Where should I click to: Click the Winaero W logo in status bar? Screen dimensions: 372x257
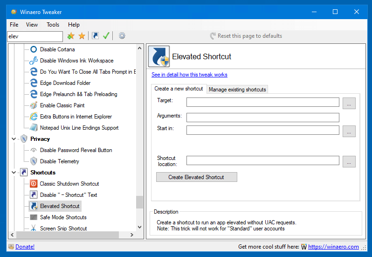click(304, 247)
